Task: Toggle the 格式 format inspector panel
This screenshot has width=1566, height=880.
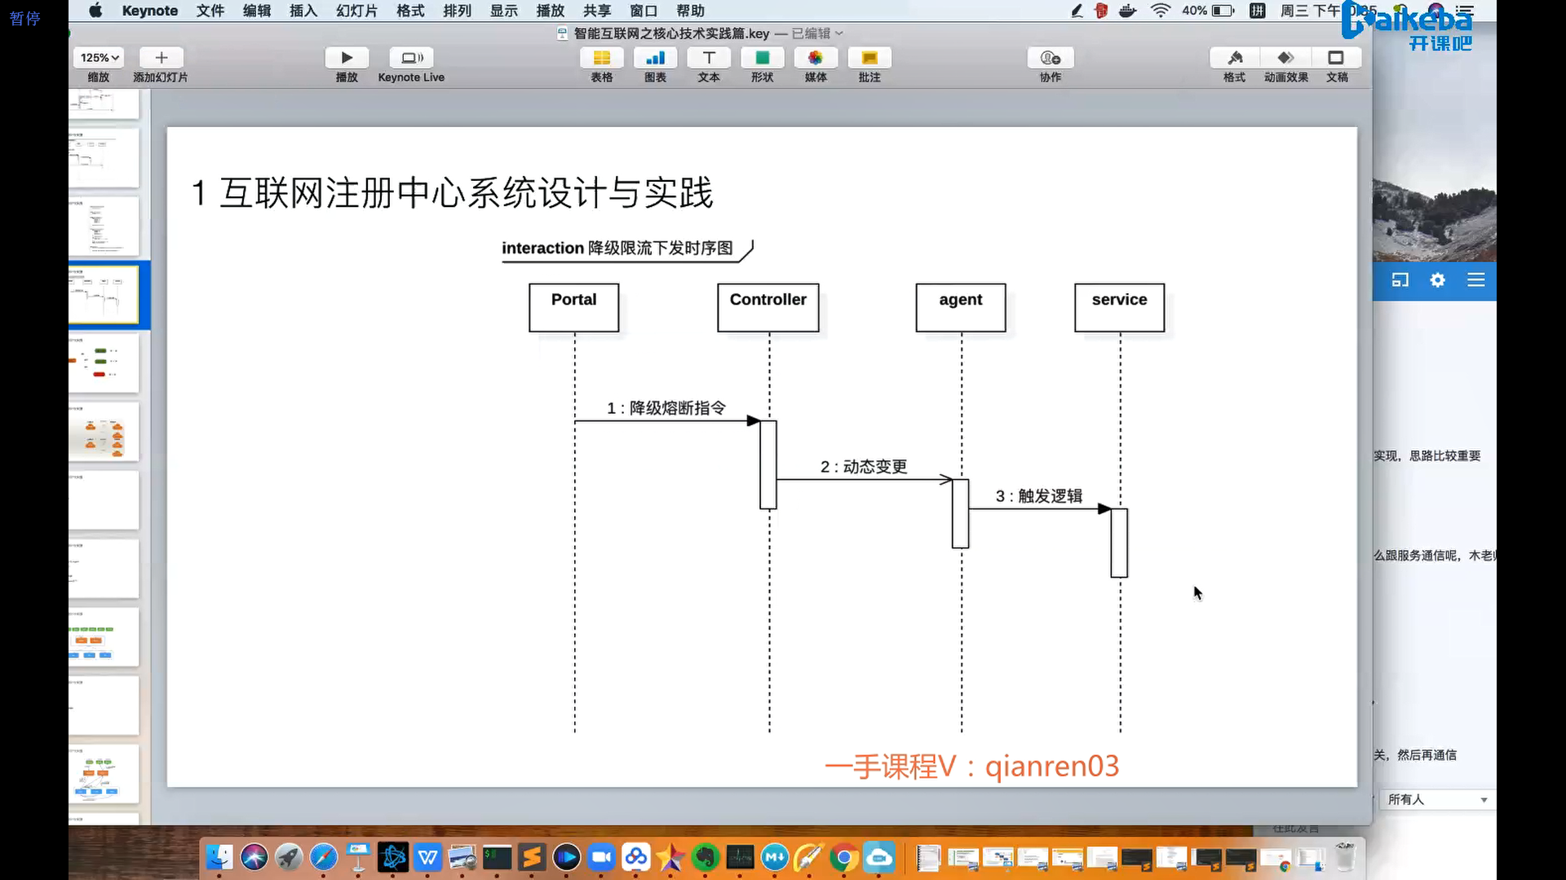Action: pyautogui.click(x=1234, y=58)
